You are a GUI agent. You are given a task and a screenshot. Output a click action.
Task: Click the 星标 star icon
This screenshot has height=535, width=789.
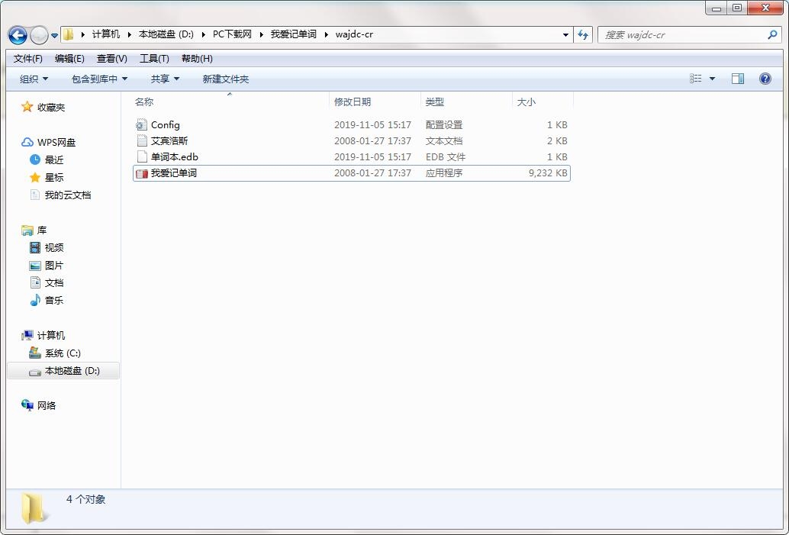(x=35, y=177)
